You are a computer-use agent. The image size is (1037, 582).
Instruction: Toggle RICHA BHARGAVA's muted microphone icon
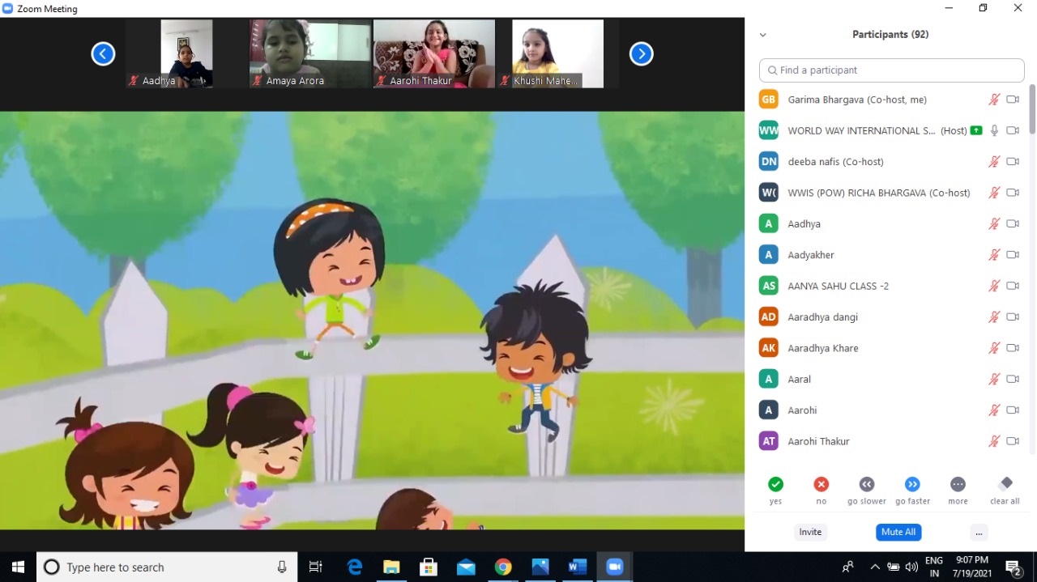(x=994, y=193)
